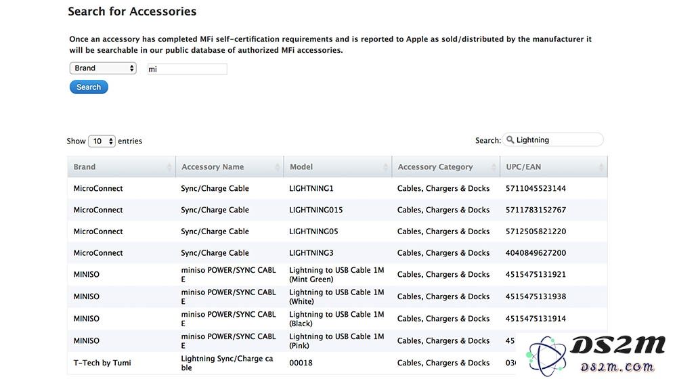Open the Brand search-type dropdown

tap(103, 68)
